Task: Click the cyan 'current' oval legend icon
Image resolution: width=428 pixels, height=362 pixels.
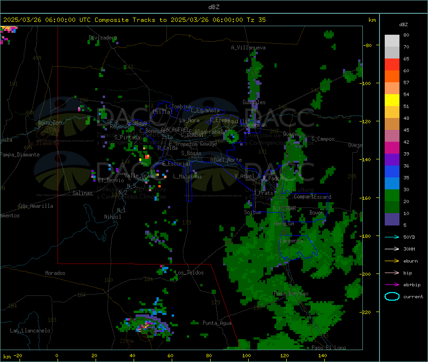Action: [392, 296]
